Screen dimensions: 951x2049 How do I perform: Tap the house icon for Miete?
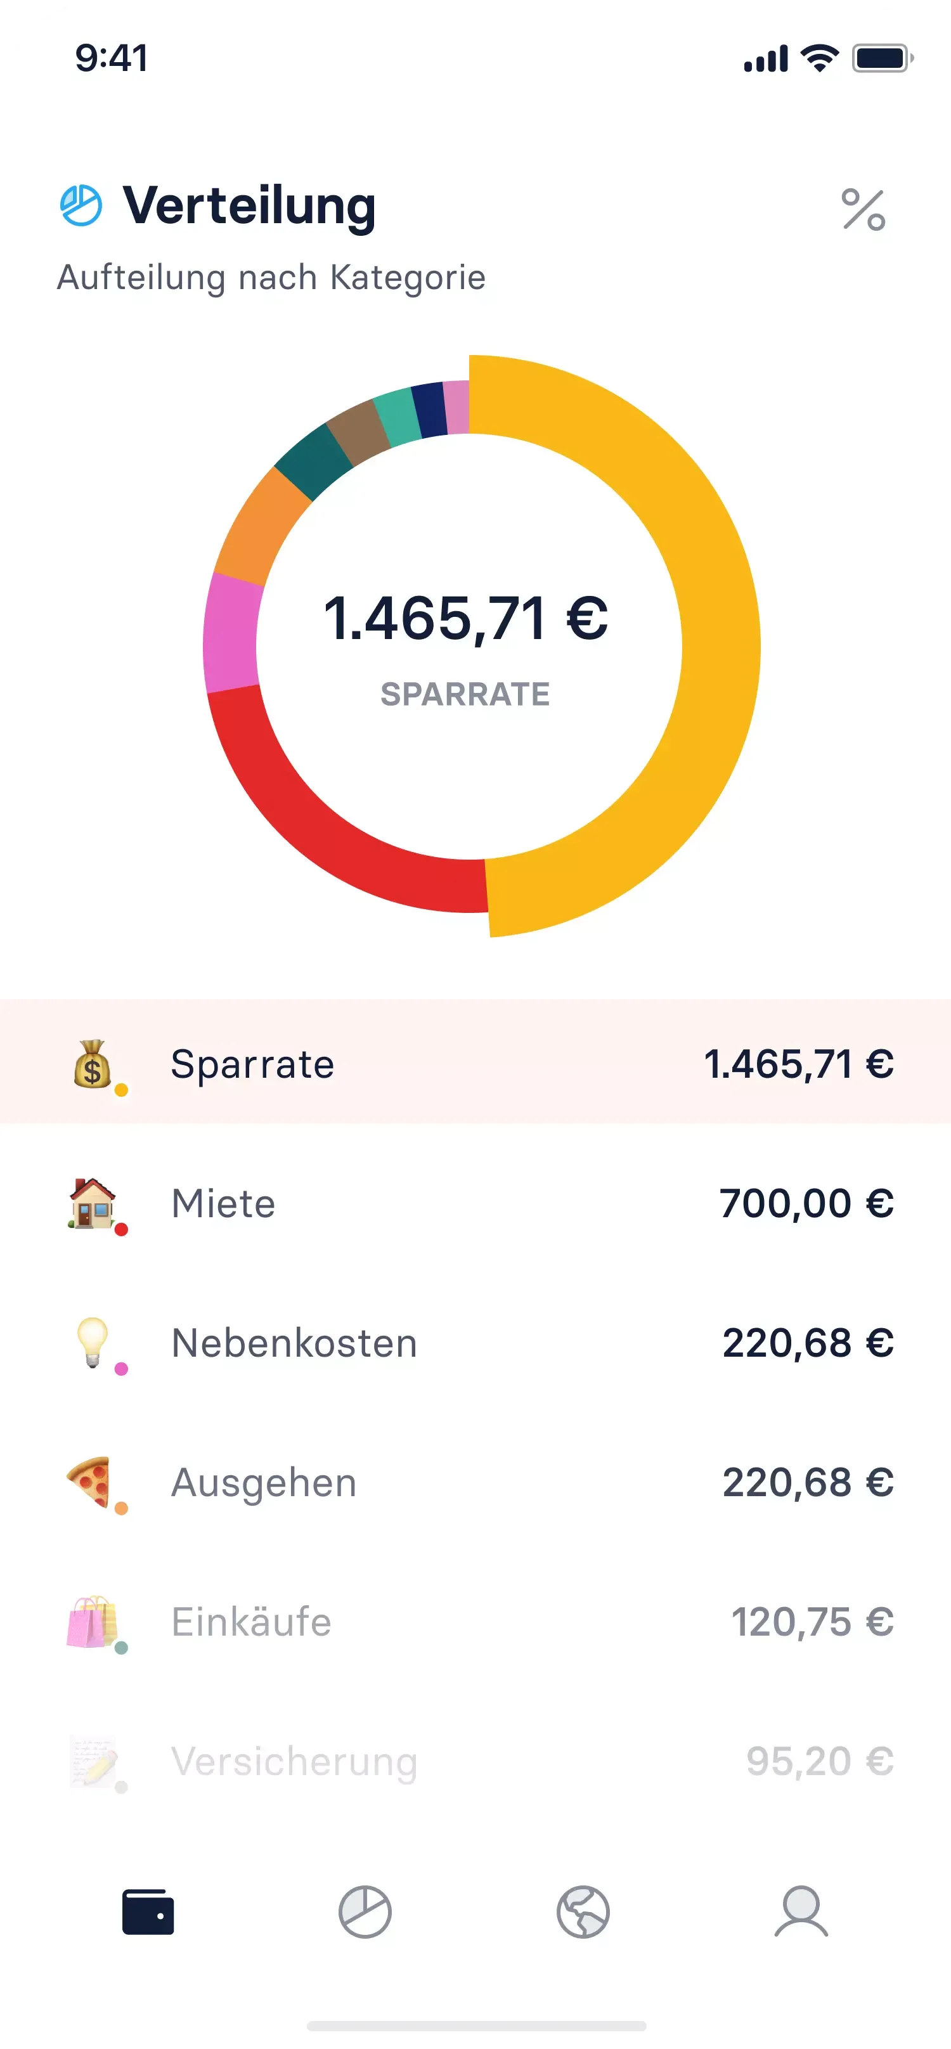coord(93,1203)
